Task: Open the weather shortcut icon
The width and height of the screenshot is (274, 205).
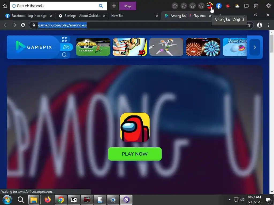Action: [237, 6]
